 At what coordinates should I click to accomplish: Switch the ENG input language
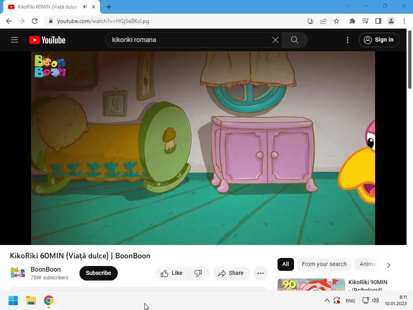(350, 300)
